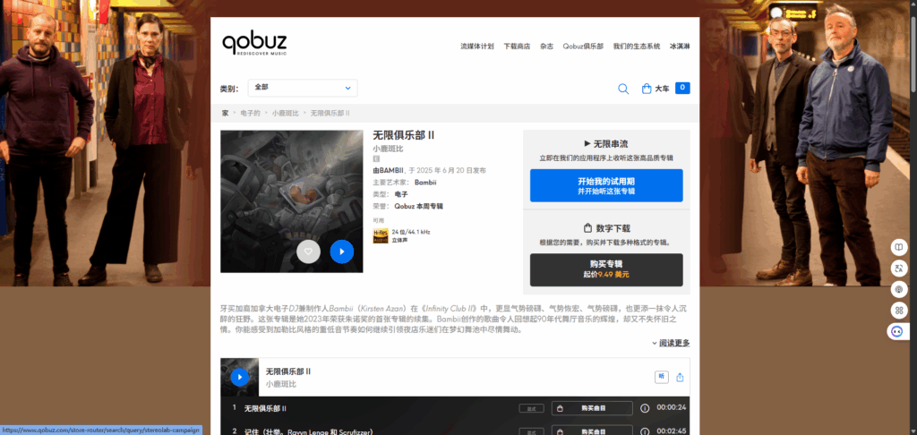Open 杂志 menu item
917x435 pixels.
pyautogui.click(x=547, y=47)
